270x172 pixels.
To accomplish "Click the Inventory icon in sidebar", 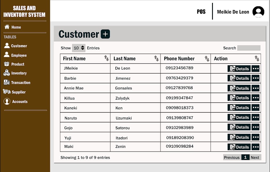I will 7,73.
